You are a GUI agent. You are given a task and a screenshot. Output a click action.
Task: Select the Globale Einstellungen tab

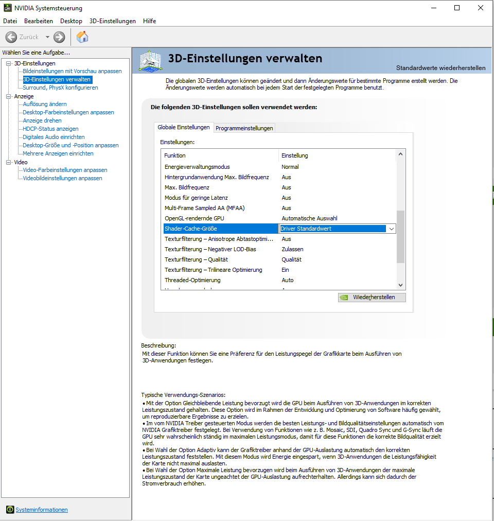pyautogui.click(x=183, y=127)
